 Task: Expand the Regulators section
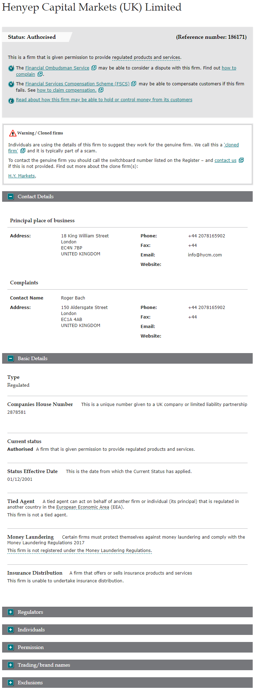(x=11, y=612)
